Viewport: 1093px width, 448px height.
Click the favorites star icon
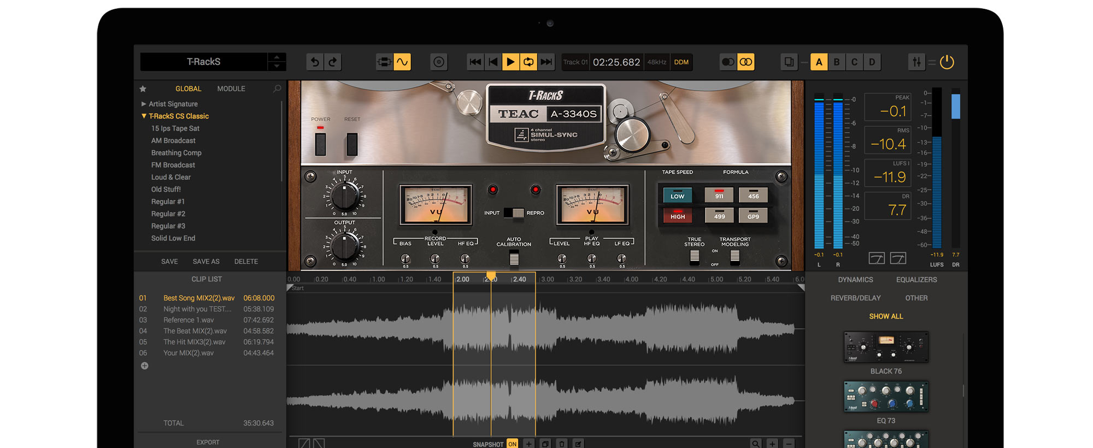pos(143,89)
